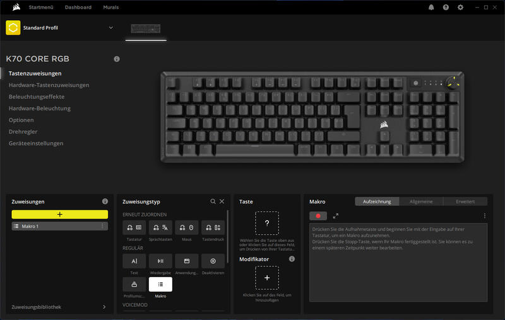Add new assignment with yellow plus button
This screenshot has width=505, height=320.
[59, 214]
